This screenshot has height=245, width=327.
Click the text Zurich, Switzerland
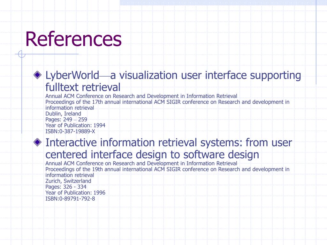(68, 181)
